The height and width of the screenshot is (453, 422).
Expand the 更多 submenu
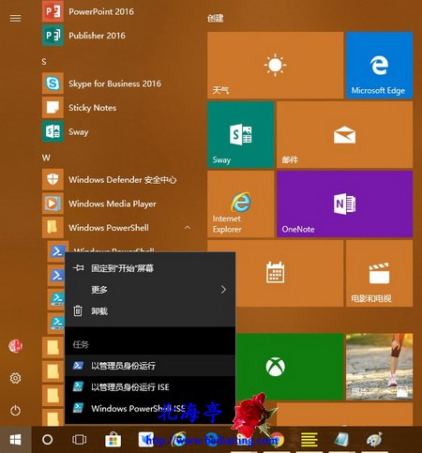point(150,290)
